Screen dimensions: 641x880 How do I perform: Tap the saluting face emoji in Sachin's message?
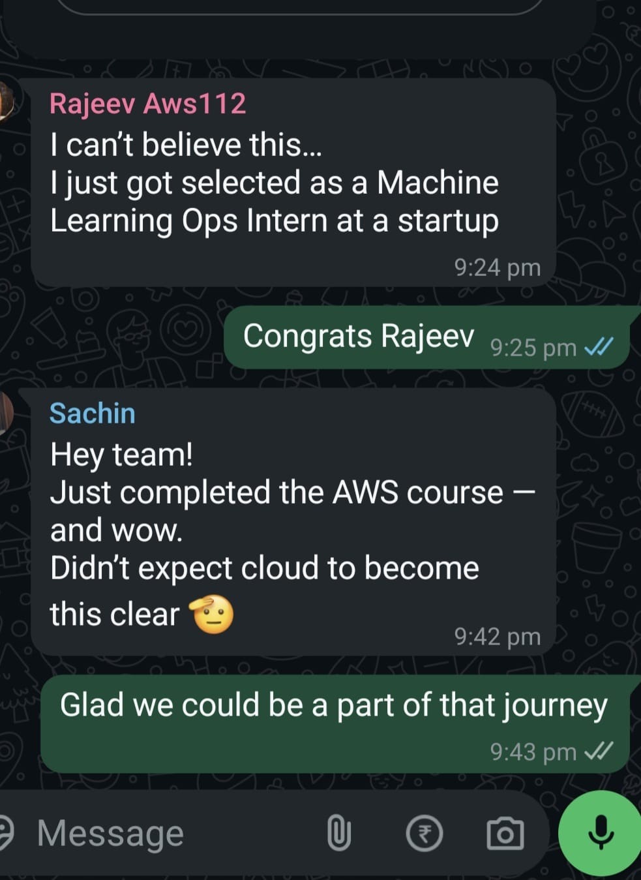tap(211, 614)
